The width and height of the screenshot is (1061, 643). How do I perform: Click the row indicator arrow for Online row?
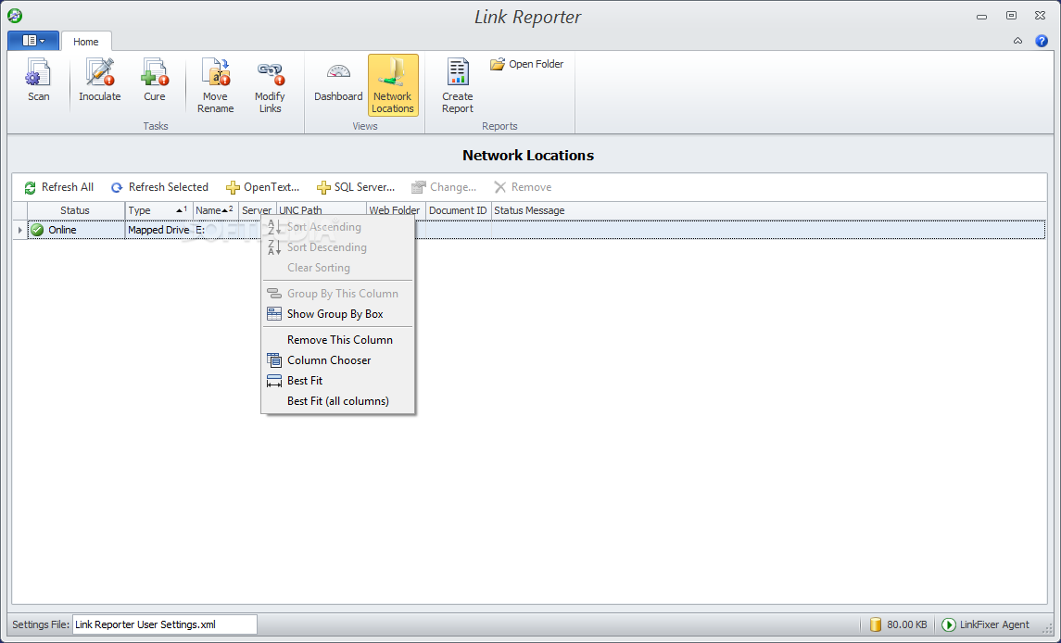(19, 230)
